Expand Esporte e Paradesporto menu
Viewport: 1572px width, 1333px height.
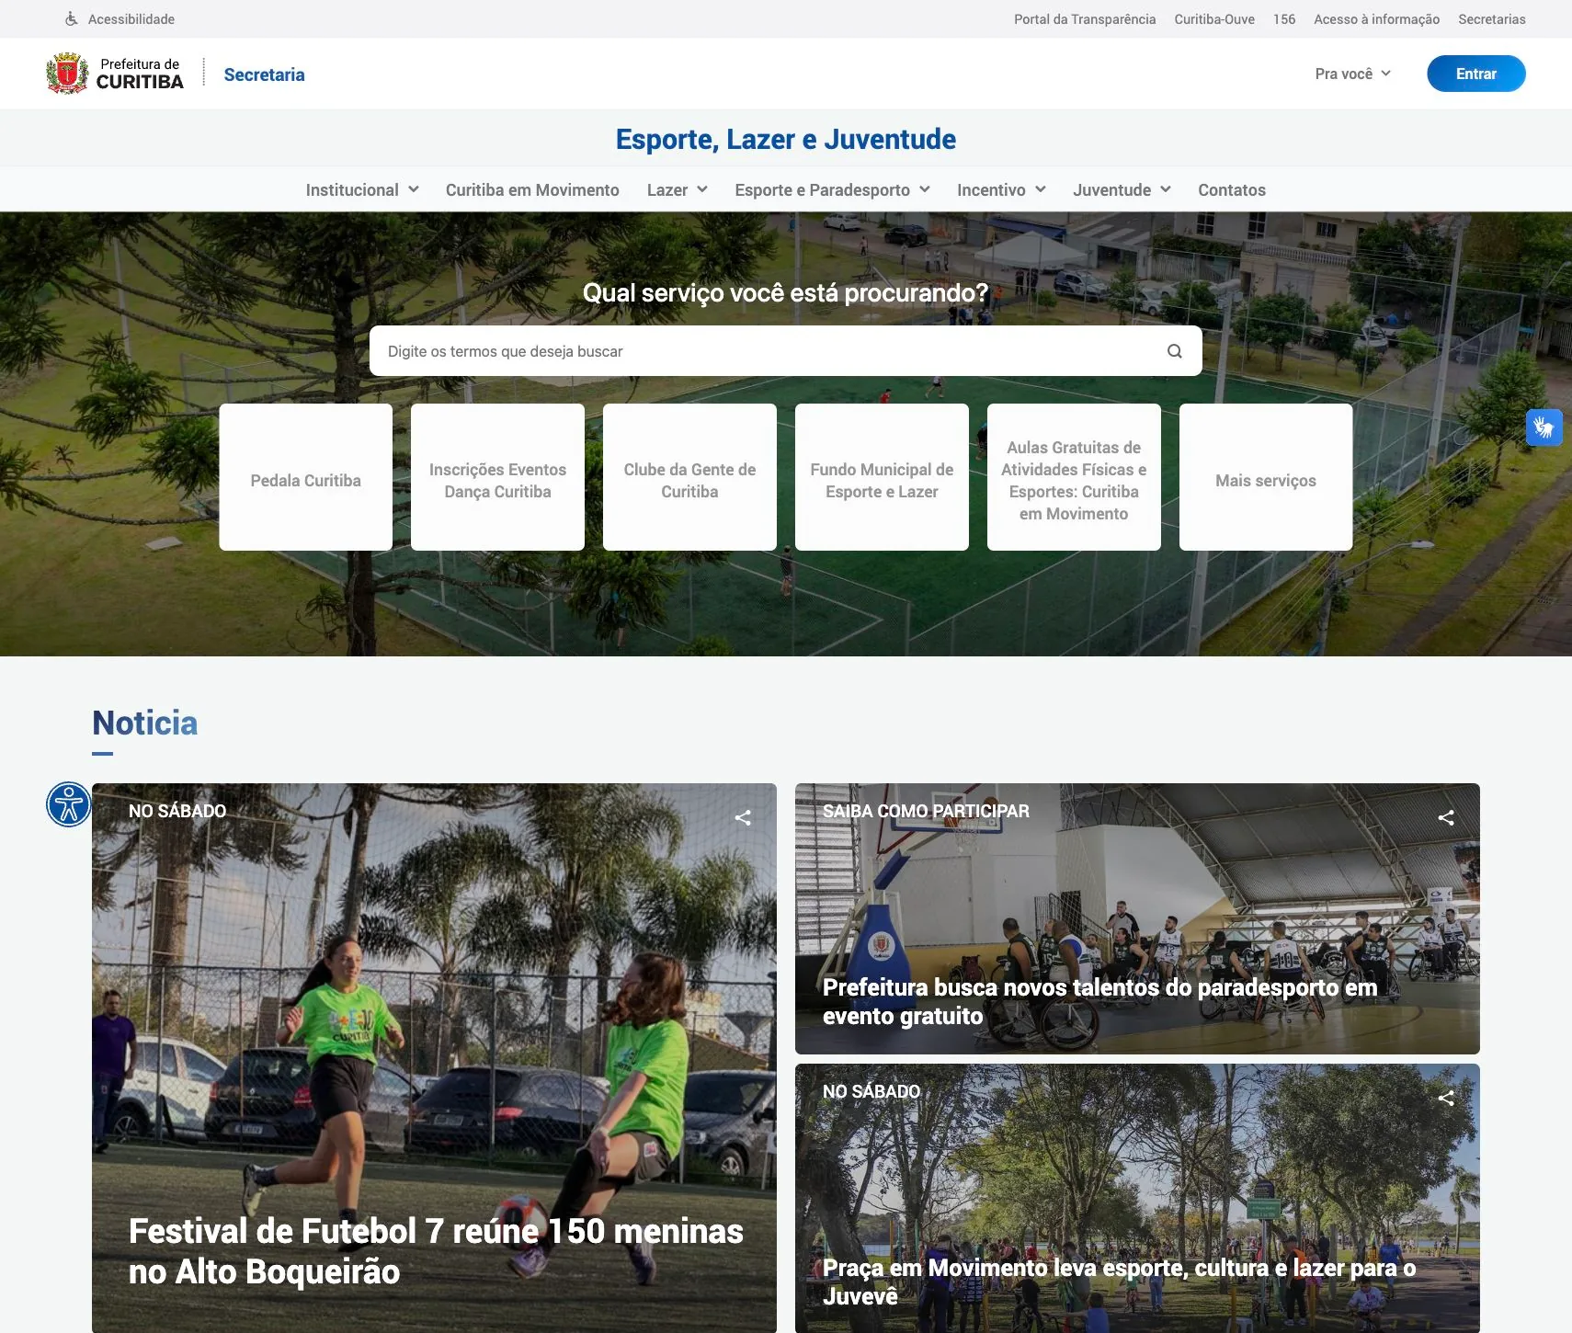[833, 189]
